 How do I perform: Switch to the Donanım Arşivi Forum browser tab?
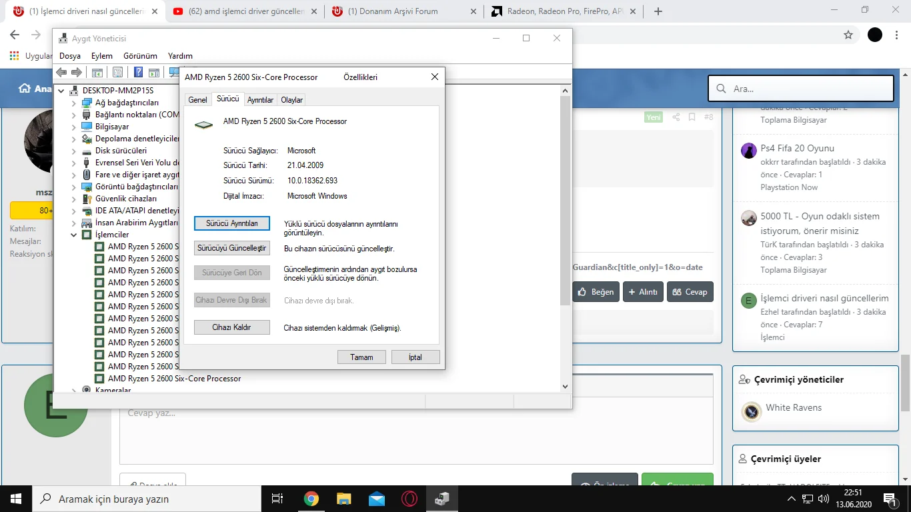(x=403, y=11)
